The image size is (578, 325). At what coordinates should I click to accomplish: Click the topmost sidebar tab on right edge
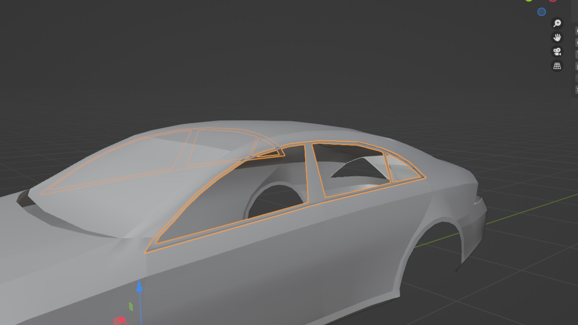(576, 31)
